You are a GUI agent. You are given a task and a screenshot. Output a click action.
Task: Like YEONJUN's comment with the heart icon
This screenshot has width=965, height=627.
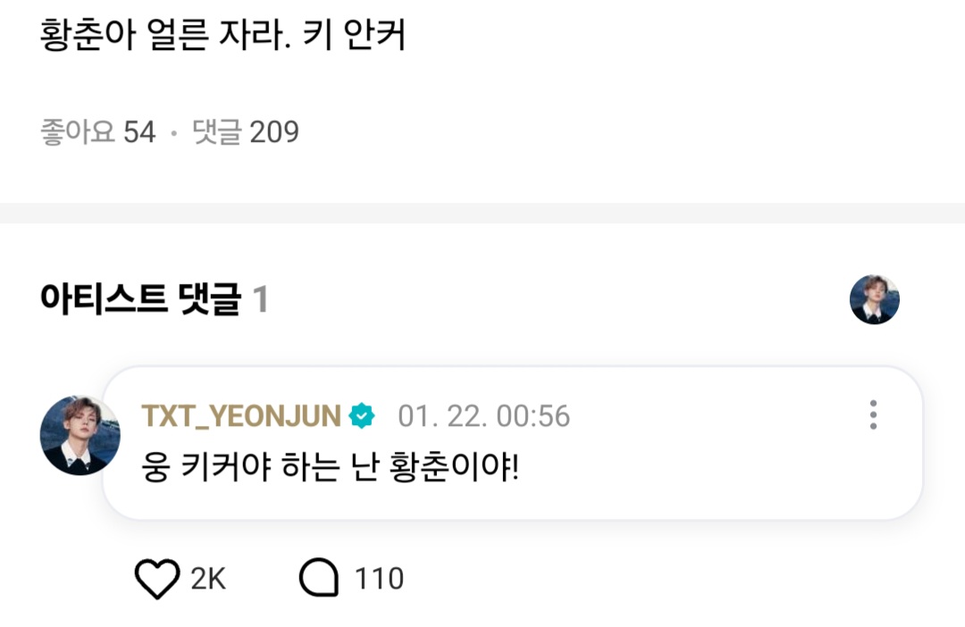tap(157, 579)
